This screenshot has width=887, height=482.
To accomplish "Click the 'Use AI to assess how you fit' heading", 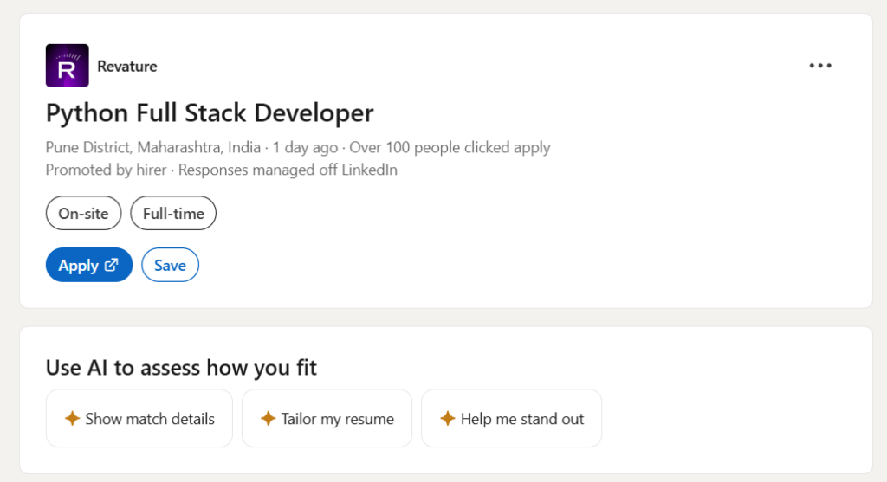I will 181,368.
